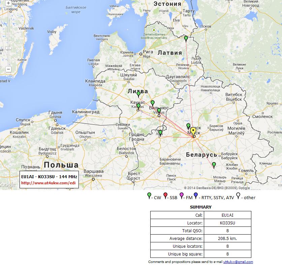This screenshot has height=268, width=282.
Task: Click the blue RTTY, SSTV, ATV legend pin
Action: pos(195,195)
